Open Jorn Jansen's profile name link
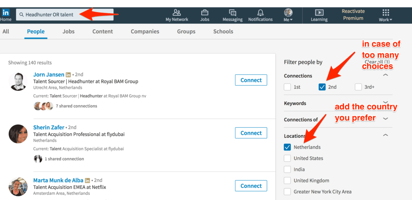 tap(49, 74)
